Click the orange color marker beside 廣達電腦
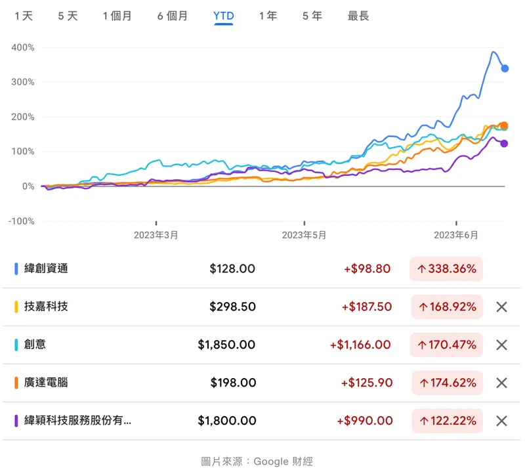This screenshot has width=525, height=472. click(x=16, y=383)
